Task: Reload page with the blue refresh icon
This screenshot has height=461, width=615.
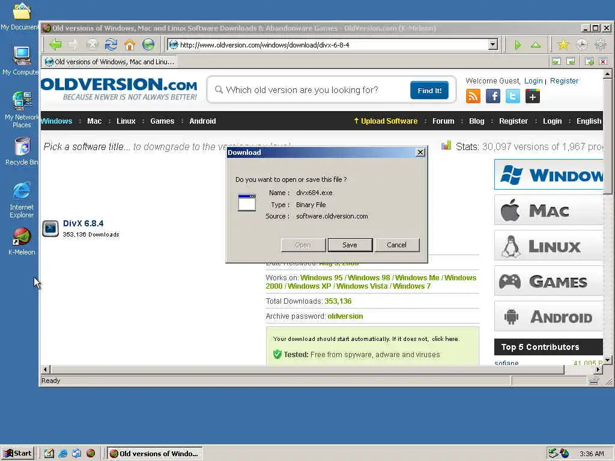Action: coord(111,44)
